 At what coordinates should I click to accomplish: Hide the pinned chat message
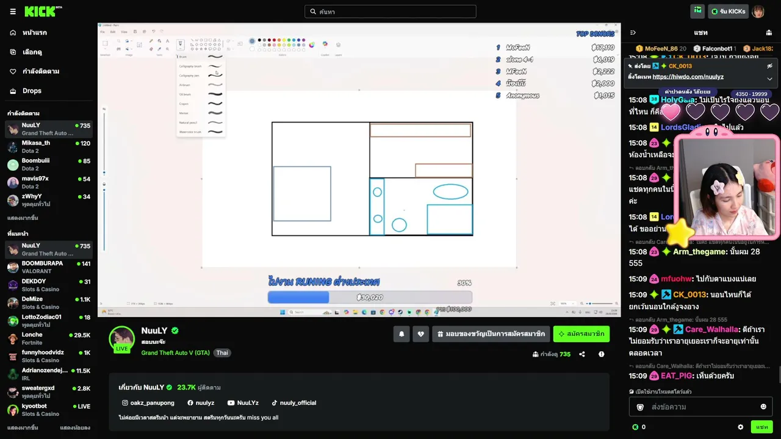point(769,66)
